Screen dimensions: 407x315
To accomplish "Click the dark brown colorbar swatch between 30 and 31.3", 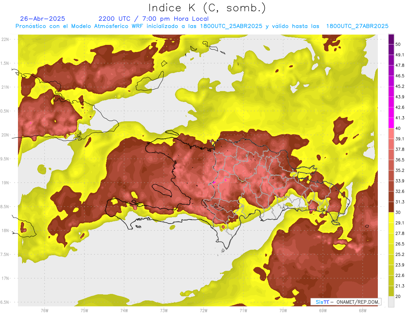I will [391, 207].
